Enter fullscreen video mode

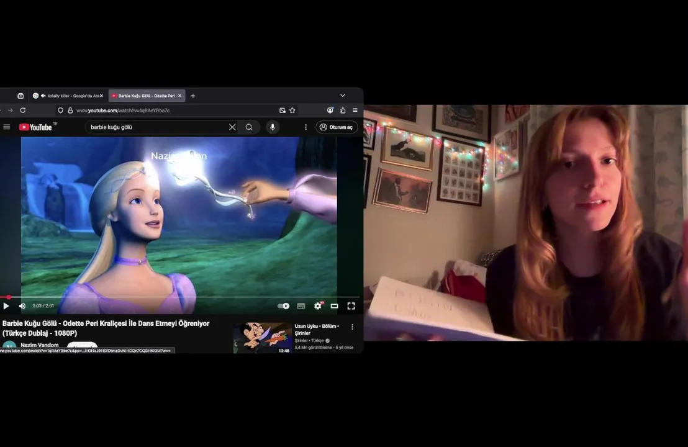click(x=351, y=305)
